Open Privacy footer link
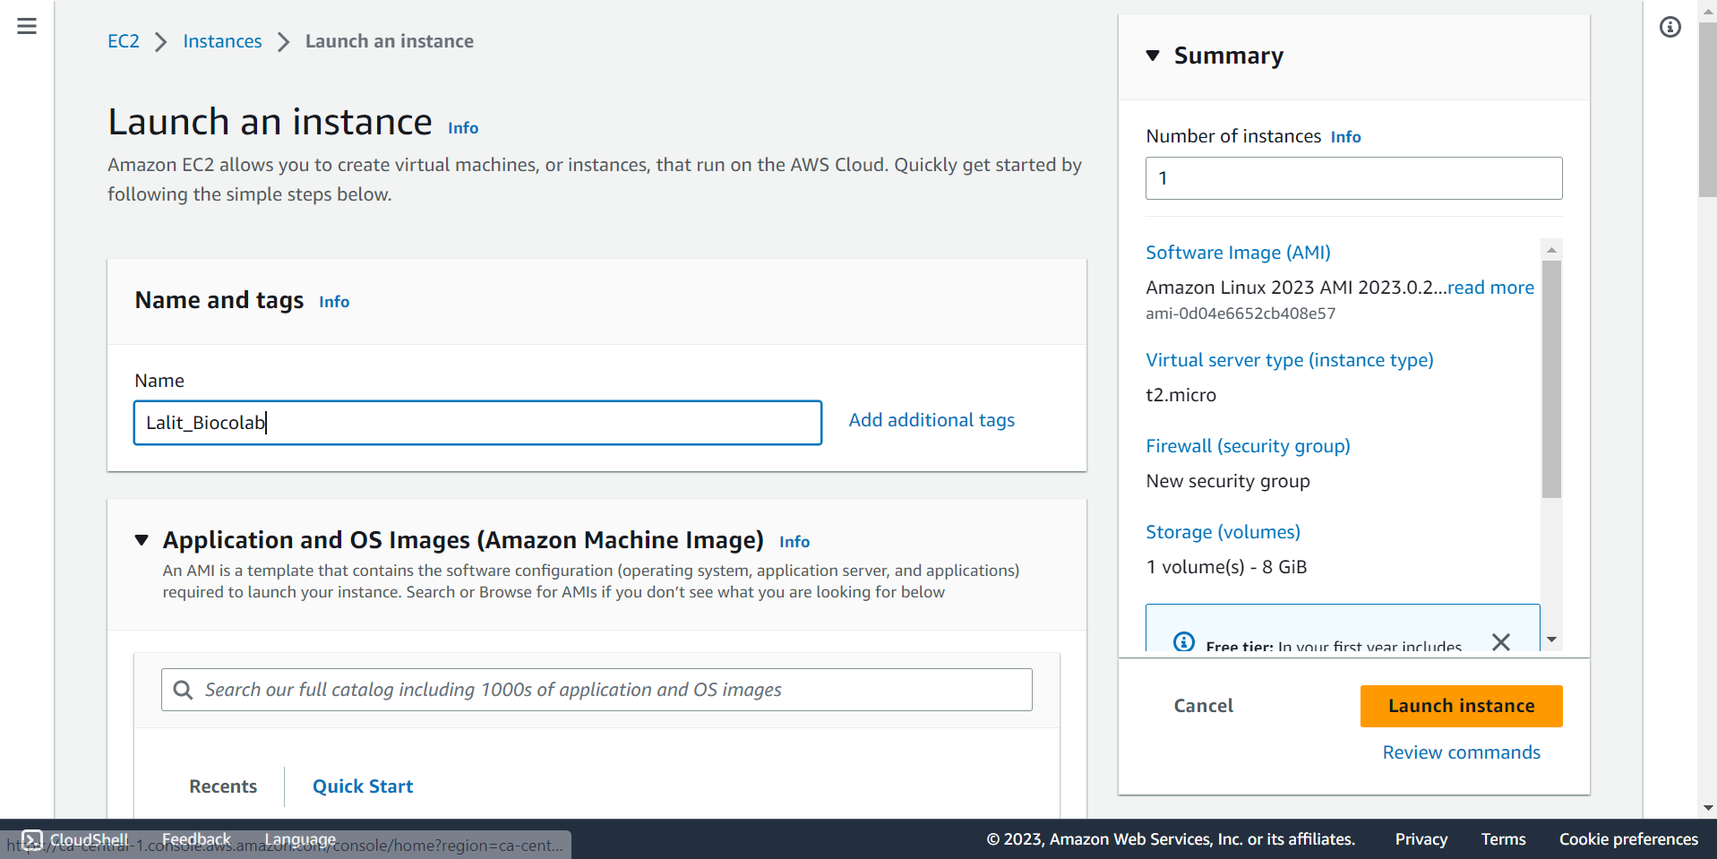The image size is (1717, 859). point(1421,839)
